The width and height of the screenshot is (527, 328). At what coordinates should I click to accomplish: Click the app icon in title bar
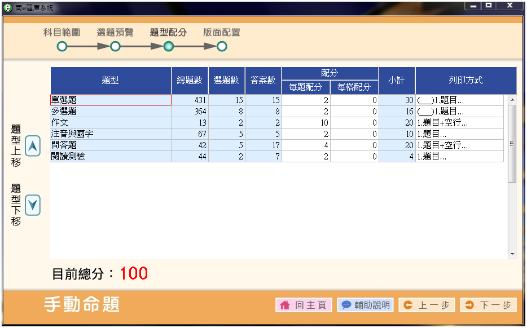[8, 8]
